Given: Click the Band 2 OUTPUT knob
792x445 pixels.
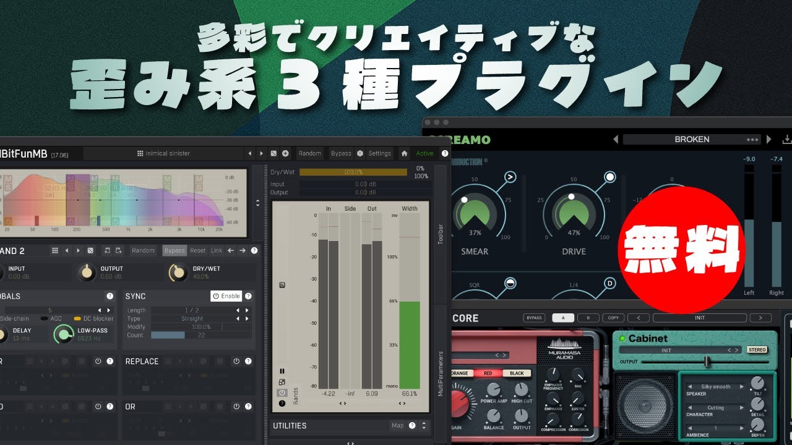Looking at the screenshot, I should (87, 272).
